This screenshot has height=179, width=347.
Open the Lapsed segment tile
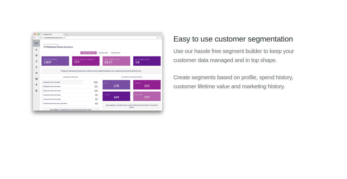click(x=147, y=85)
